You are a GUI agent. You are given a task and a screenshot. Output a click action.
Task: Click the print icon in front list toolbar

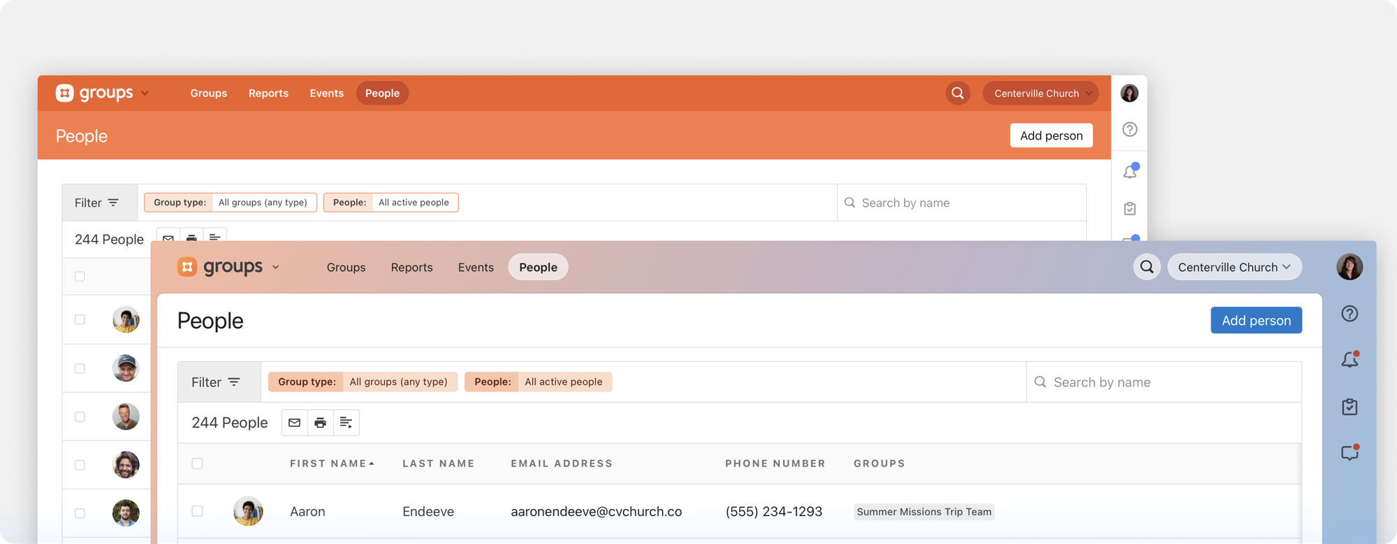320,422
